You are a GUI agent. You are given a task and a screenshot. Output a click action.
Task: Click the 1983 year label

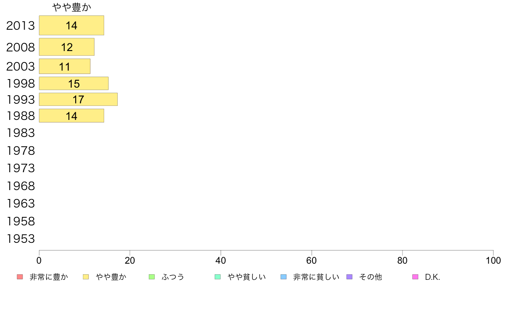(x=20, y=133)
